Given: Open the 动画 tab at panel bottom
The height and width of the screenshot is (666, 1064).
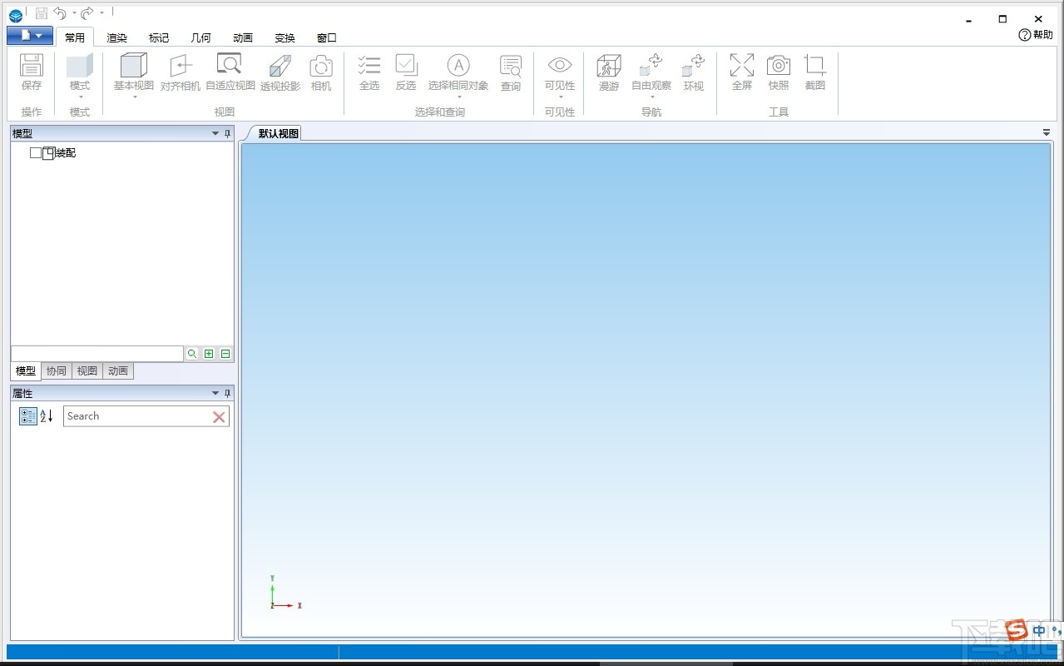Looking at the screenshot, I should [x=117, y=371].
